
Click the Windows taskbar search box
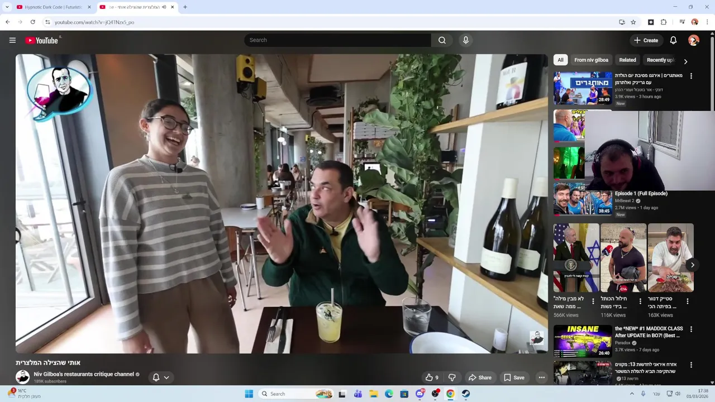(x=297, y=394)
